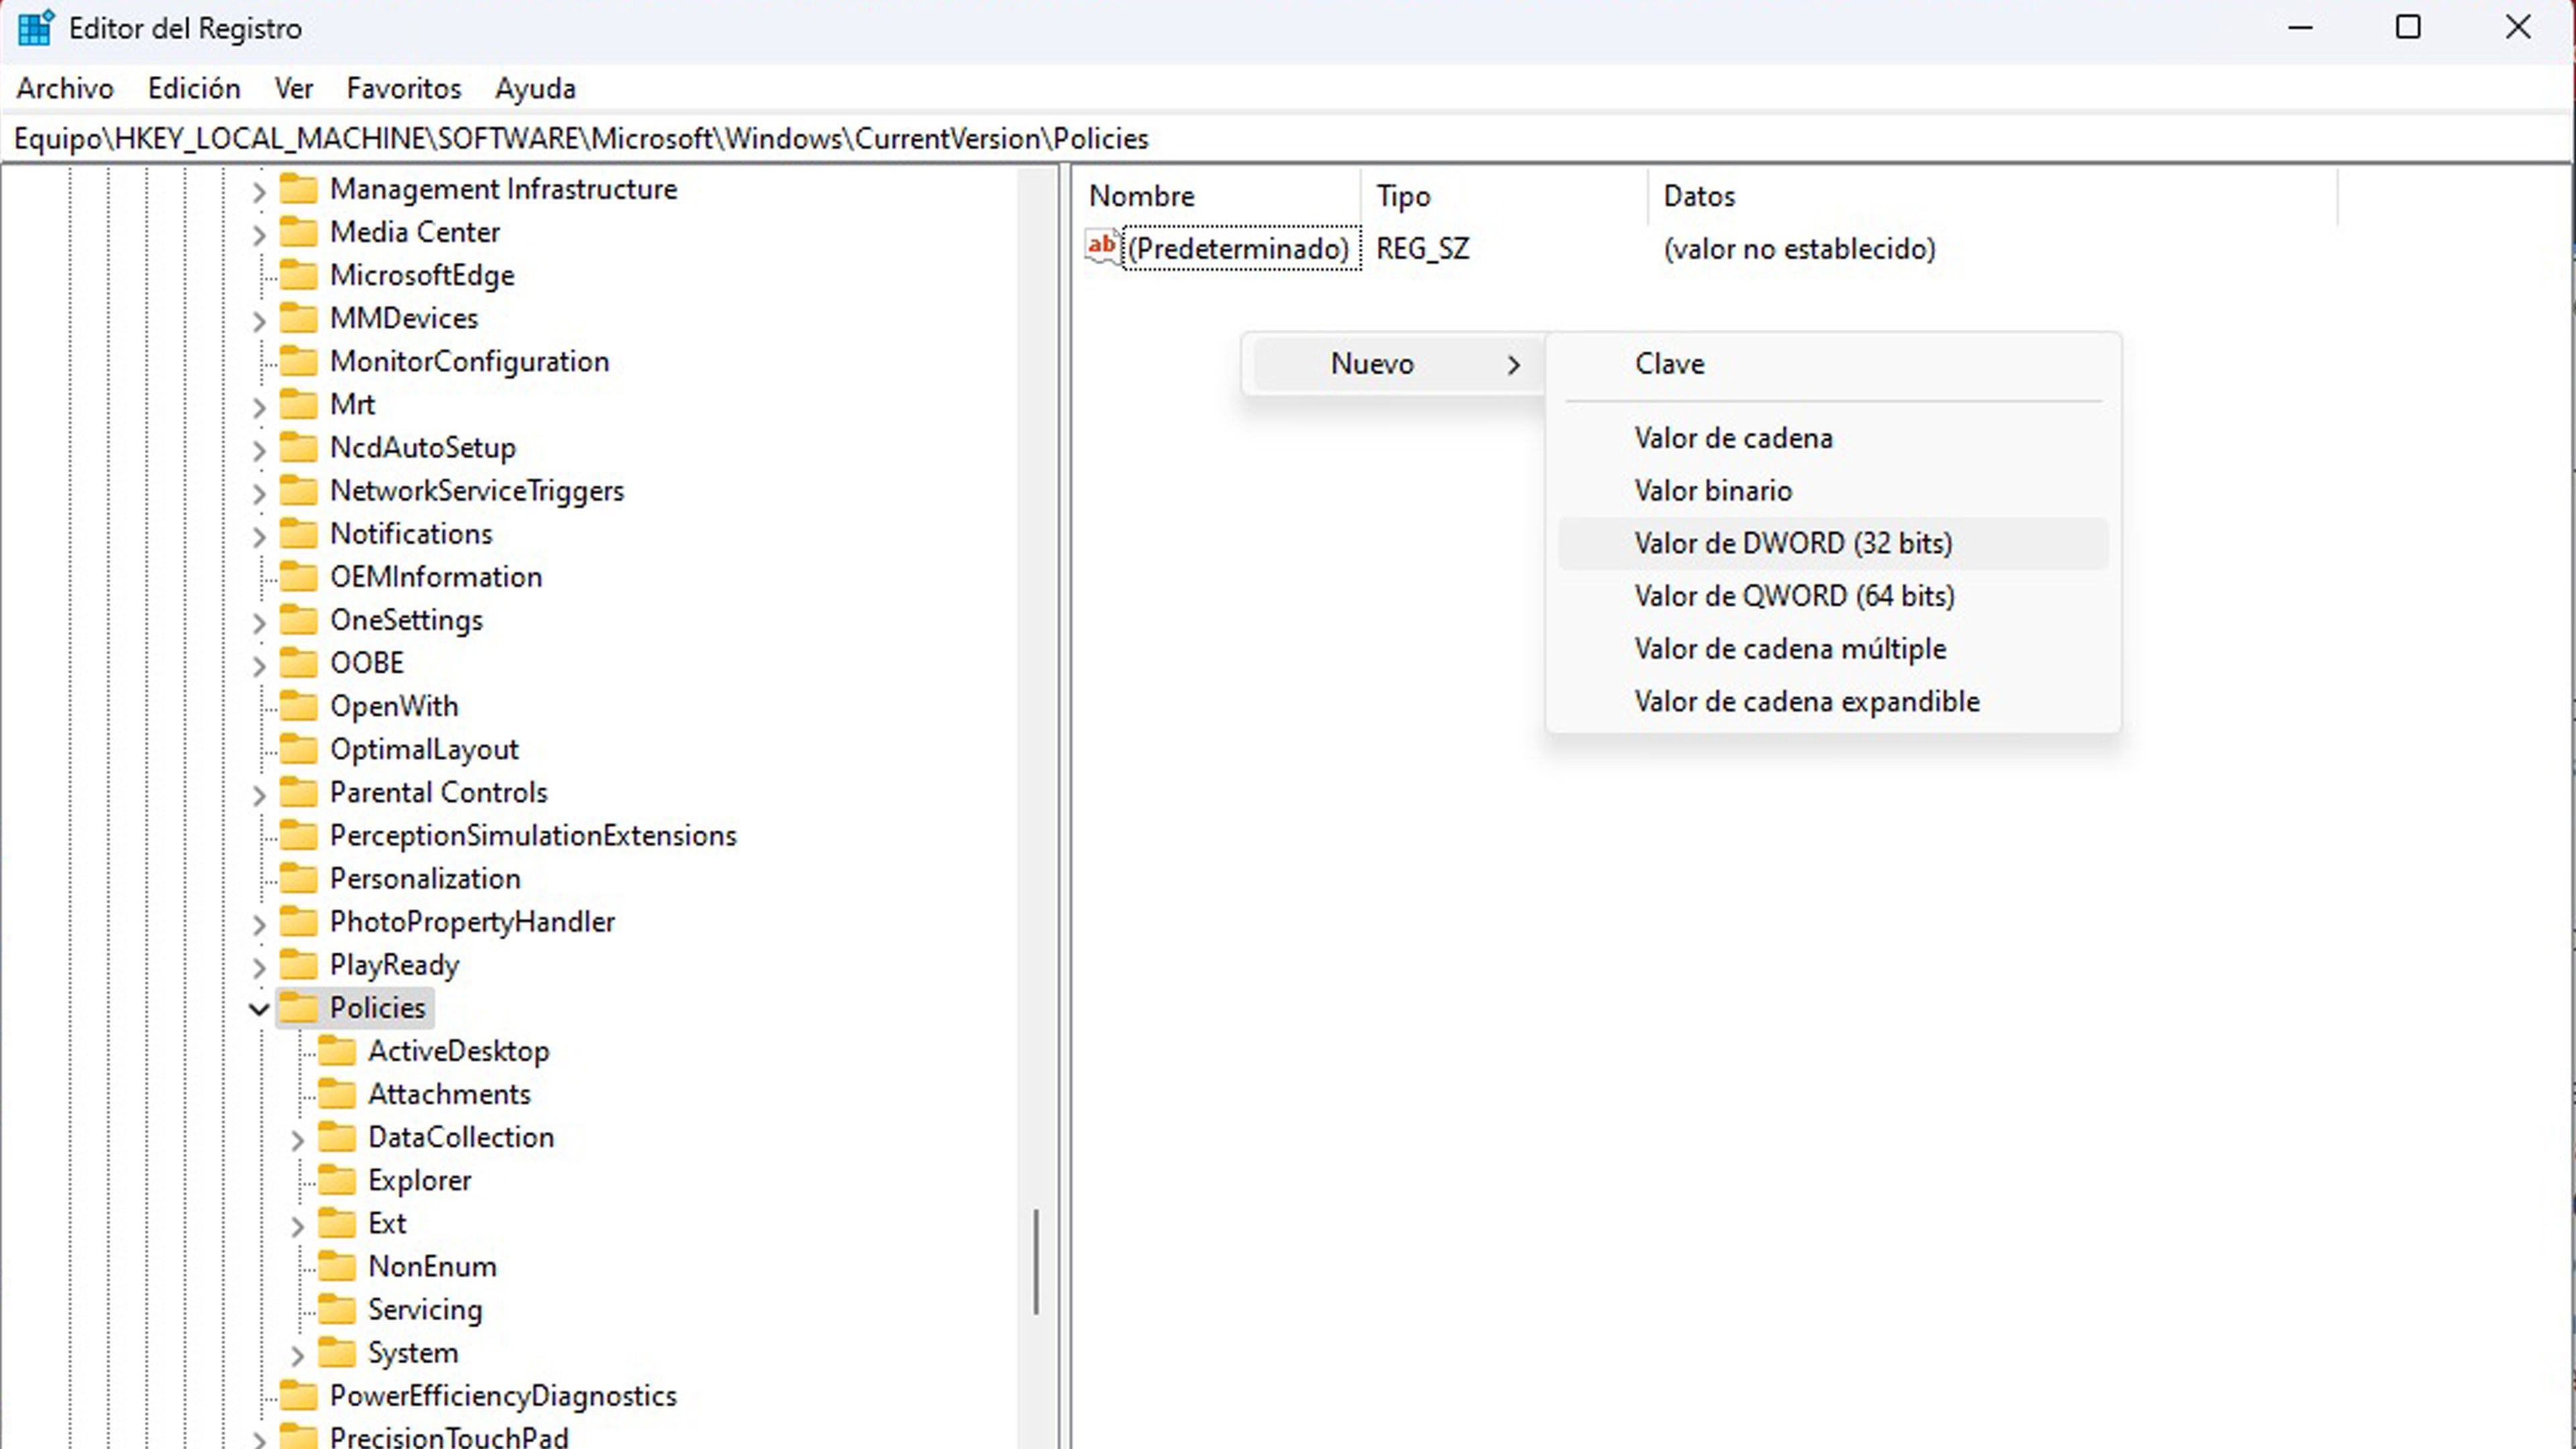Click the Attachments folder icon
Image resolution: width=2576 pixels, height=1449 pixels.
tap(337, 1093)
